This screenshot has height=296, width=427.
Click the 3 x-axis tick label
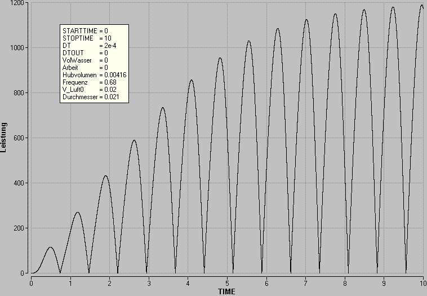(149, 284)
